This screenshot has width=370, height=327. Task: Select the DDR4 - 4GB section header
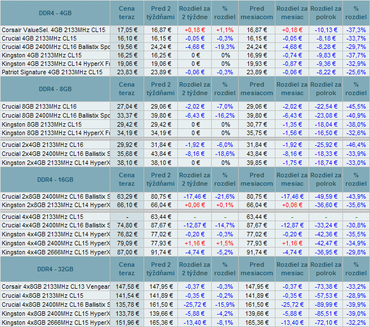[55, 13]
